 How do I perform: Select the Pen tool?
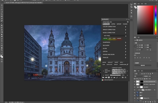(2, 39)
